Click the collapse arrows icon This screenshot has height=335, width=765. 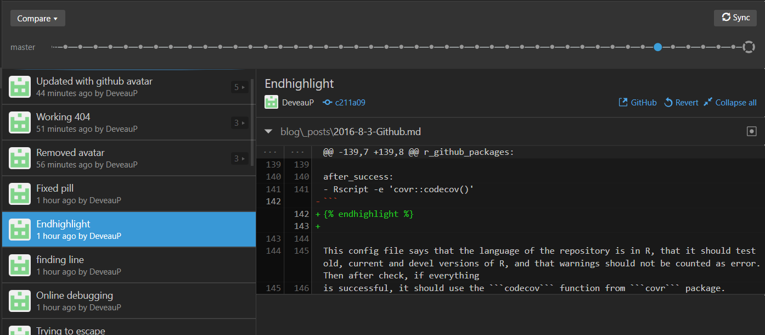tap(708, 102)
